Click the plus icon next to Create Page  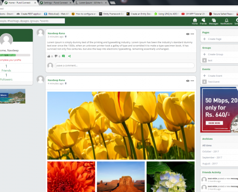204,39
